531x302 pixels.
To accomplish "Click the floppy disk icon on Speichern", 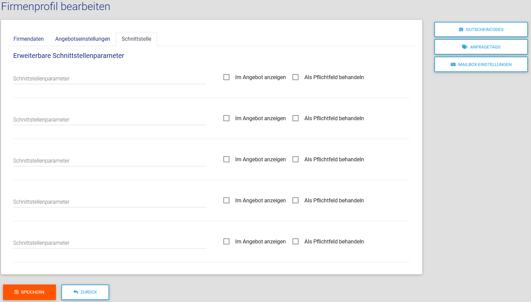I will point(17,292).
